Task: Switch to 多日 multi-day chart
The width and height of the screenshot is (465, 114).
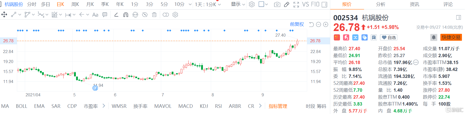Action: coord(46,4)
